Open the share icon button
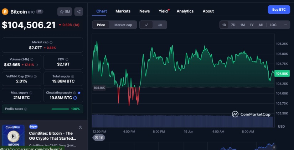 coord(79,12)
